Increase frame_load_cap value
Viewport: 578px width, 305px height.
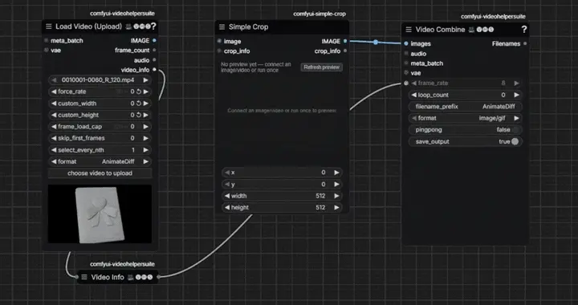(146, 127)
